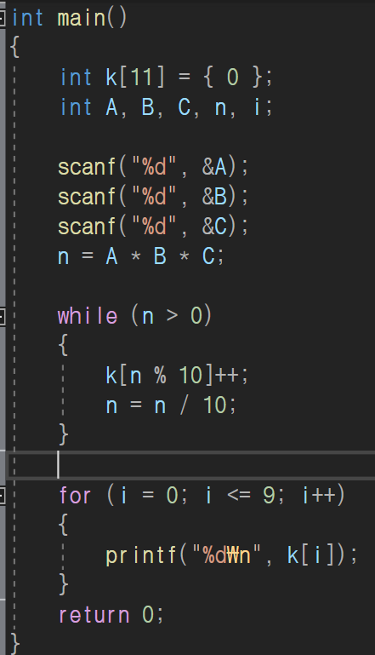The width and height of the screenshot is (375, 655).
Task: Click the 'return 0;' statement
Action: pyautogui.click(x=111, y=615)
